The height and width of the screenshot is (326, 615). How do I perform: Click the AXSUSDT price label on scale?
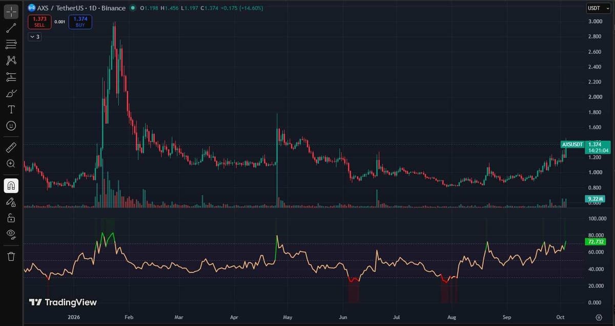tap(573, 145)
